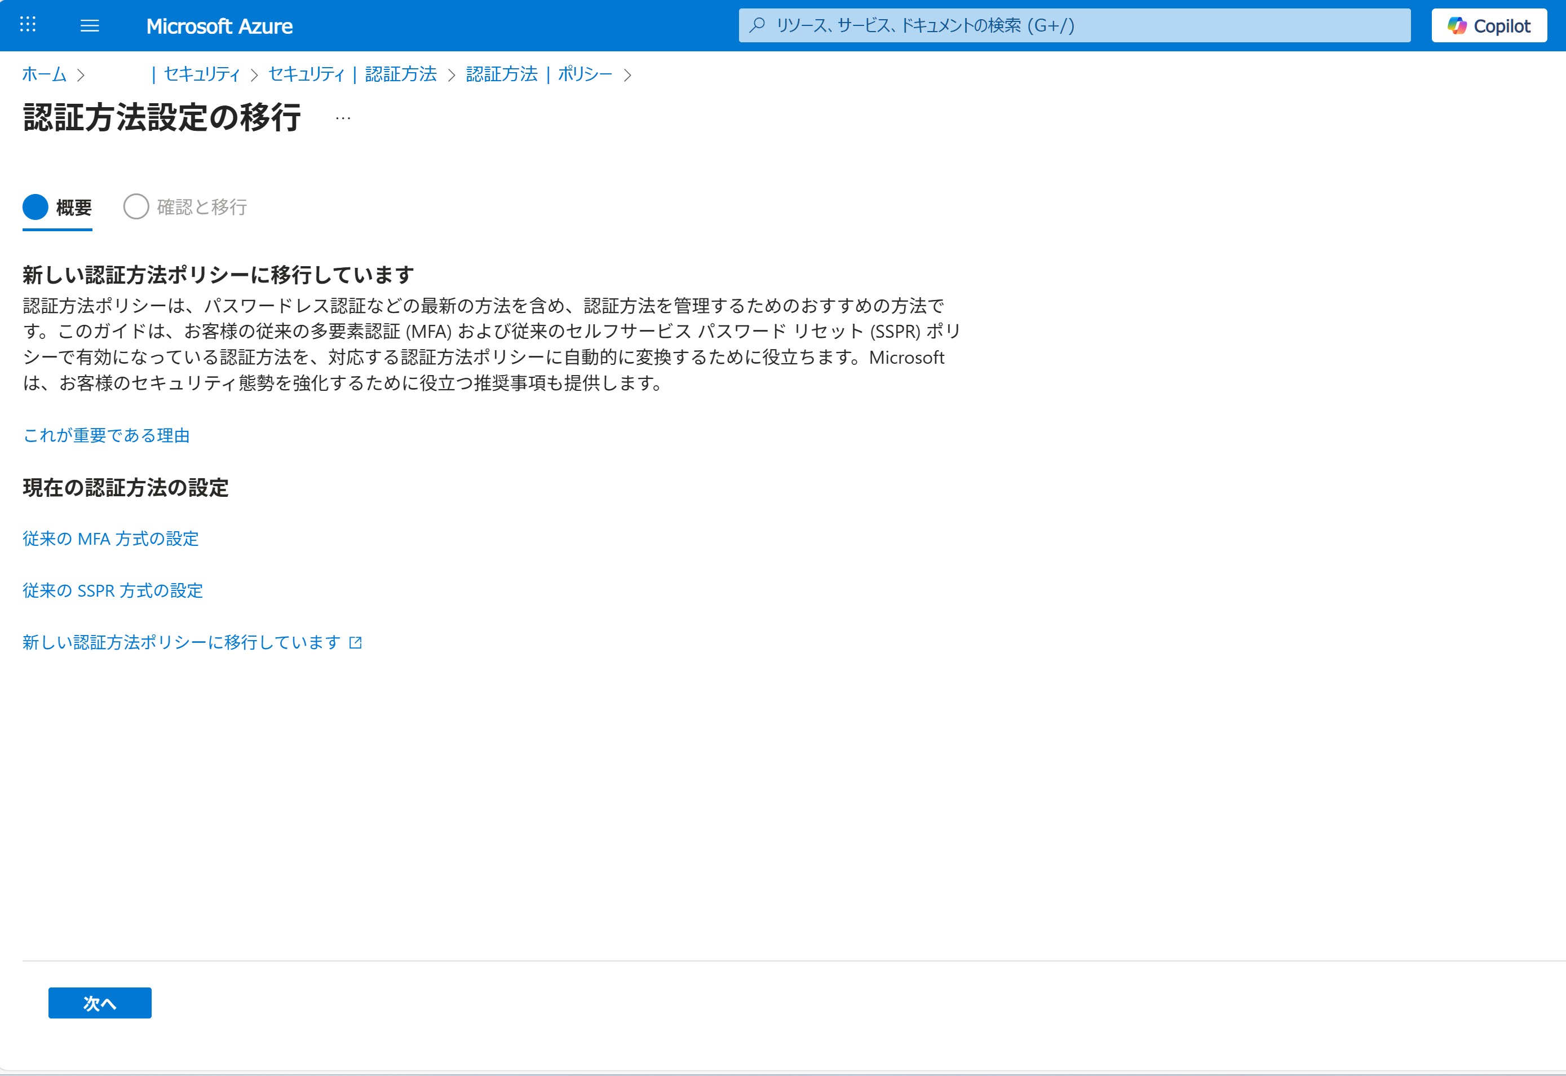The height and width of the screenshot is (1076, 1566).
Task: Expand chevron after ホーム breadcrumb
Action: click(81, 75)
